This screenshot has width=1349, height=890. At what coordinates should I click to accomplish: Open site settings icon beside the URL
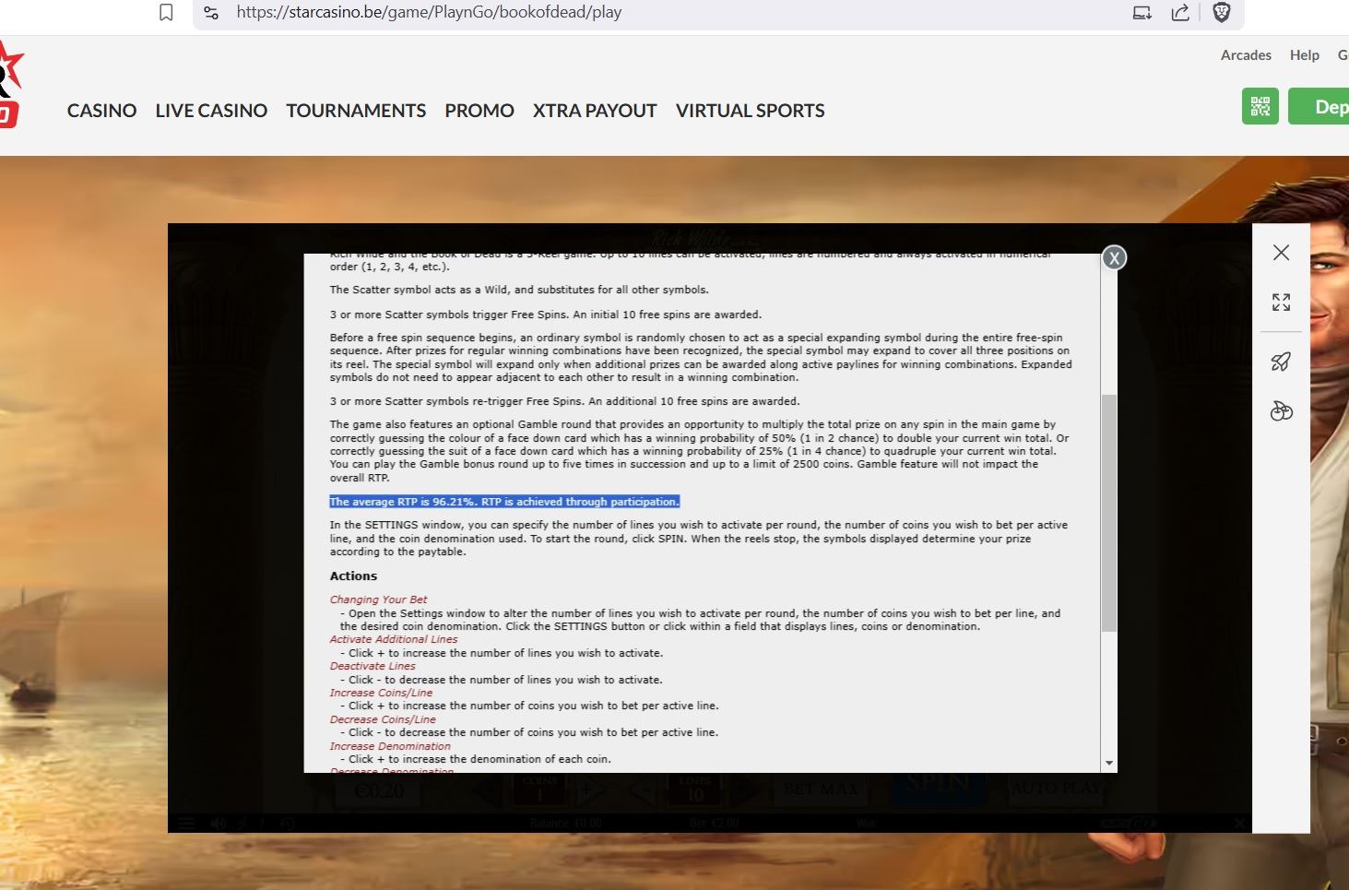211,13
